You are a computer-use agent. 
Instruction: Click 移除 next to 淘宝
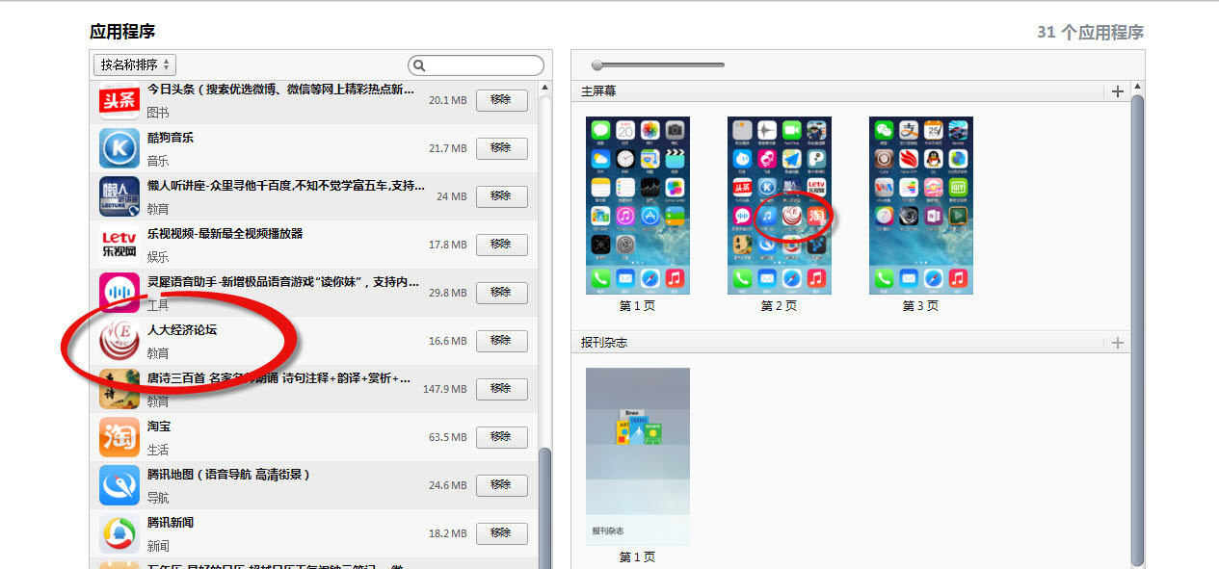coord(502,437)
